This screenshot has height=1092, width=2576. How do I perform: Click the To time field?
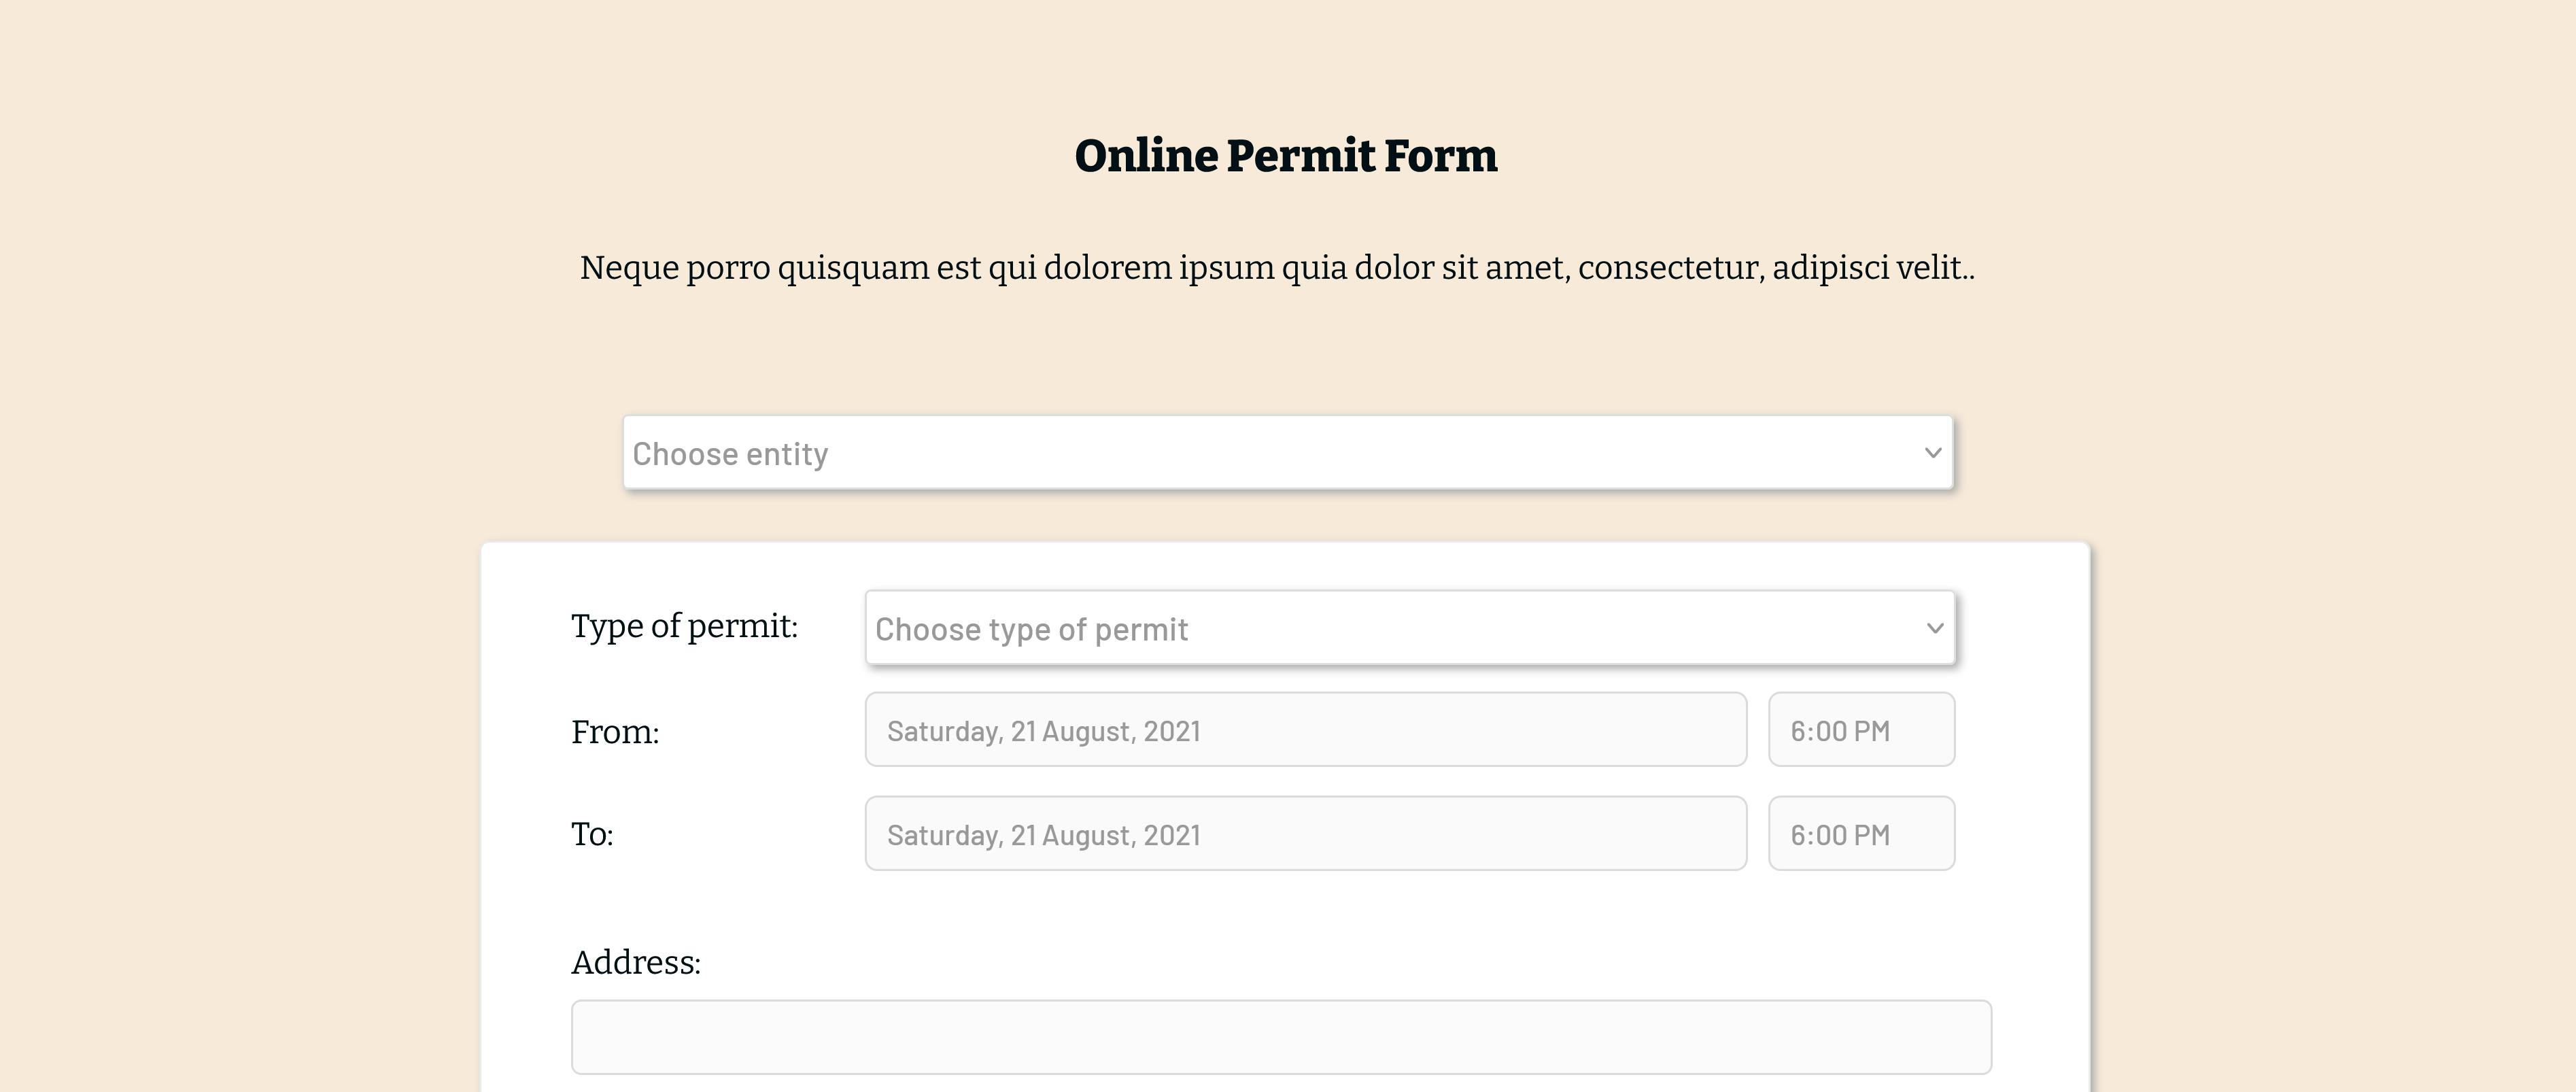tap(1860, 833)
